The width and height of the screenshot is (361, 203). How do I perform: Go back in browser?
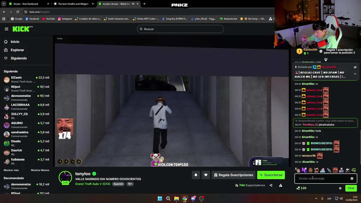pyautogui.click(x=4, y=12)
